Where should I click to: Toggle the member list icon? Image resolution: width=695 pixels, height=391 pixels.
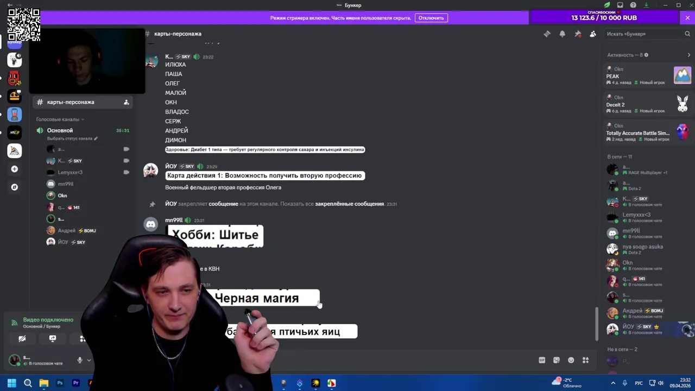pos(593,34)
